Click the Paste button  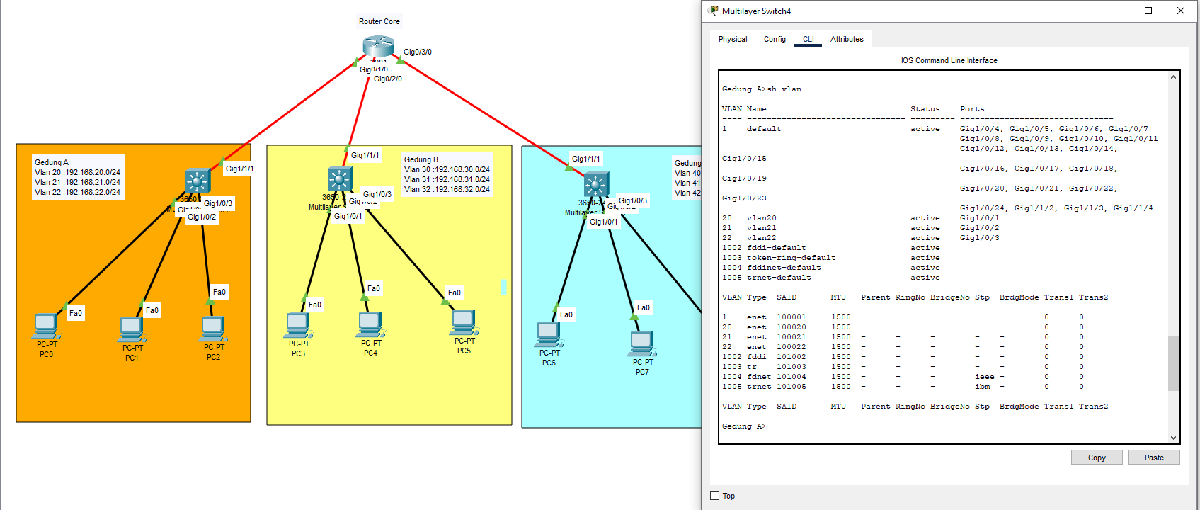click(1154, 458)
